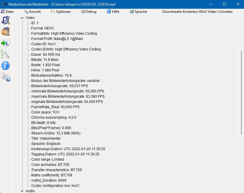Select the row Format: HEVC
244x193 pixels.
point(43,28)
